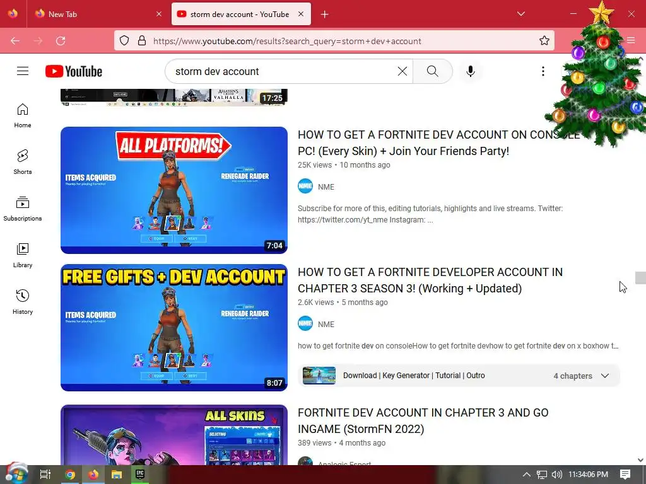Expand the 4 chapters section
The image size is (646, 484).
[605, 376]
